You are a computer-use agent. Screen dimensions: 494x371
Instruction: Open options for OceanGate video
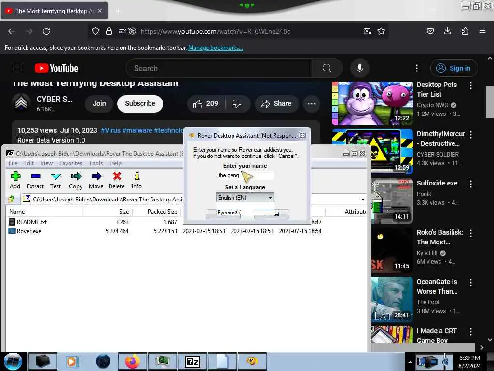(471, 282)
